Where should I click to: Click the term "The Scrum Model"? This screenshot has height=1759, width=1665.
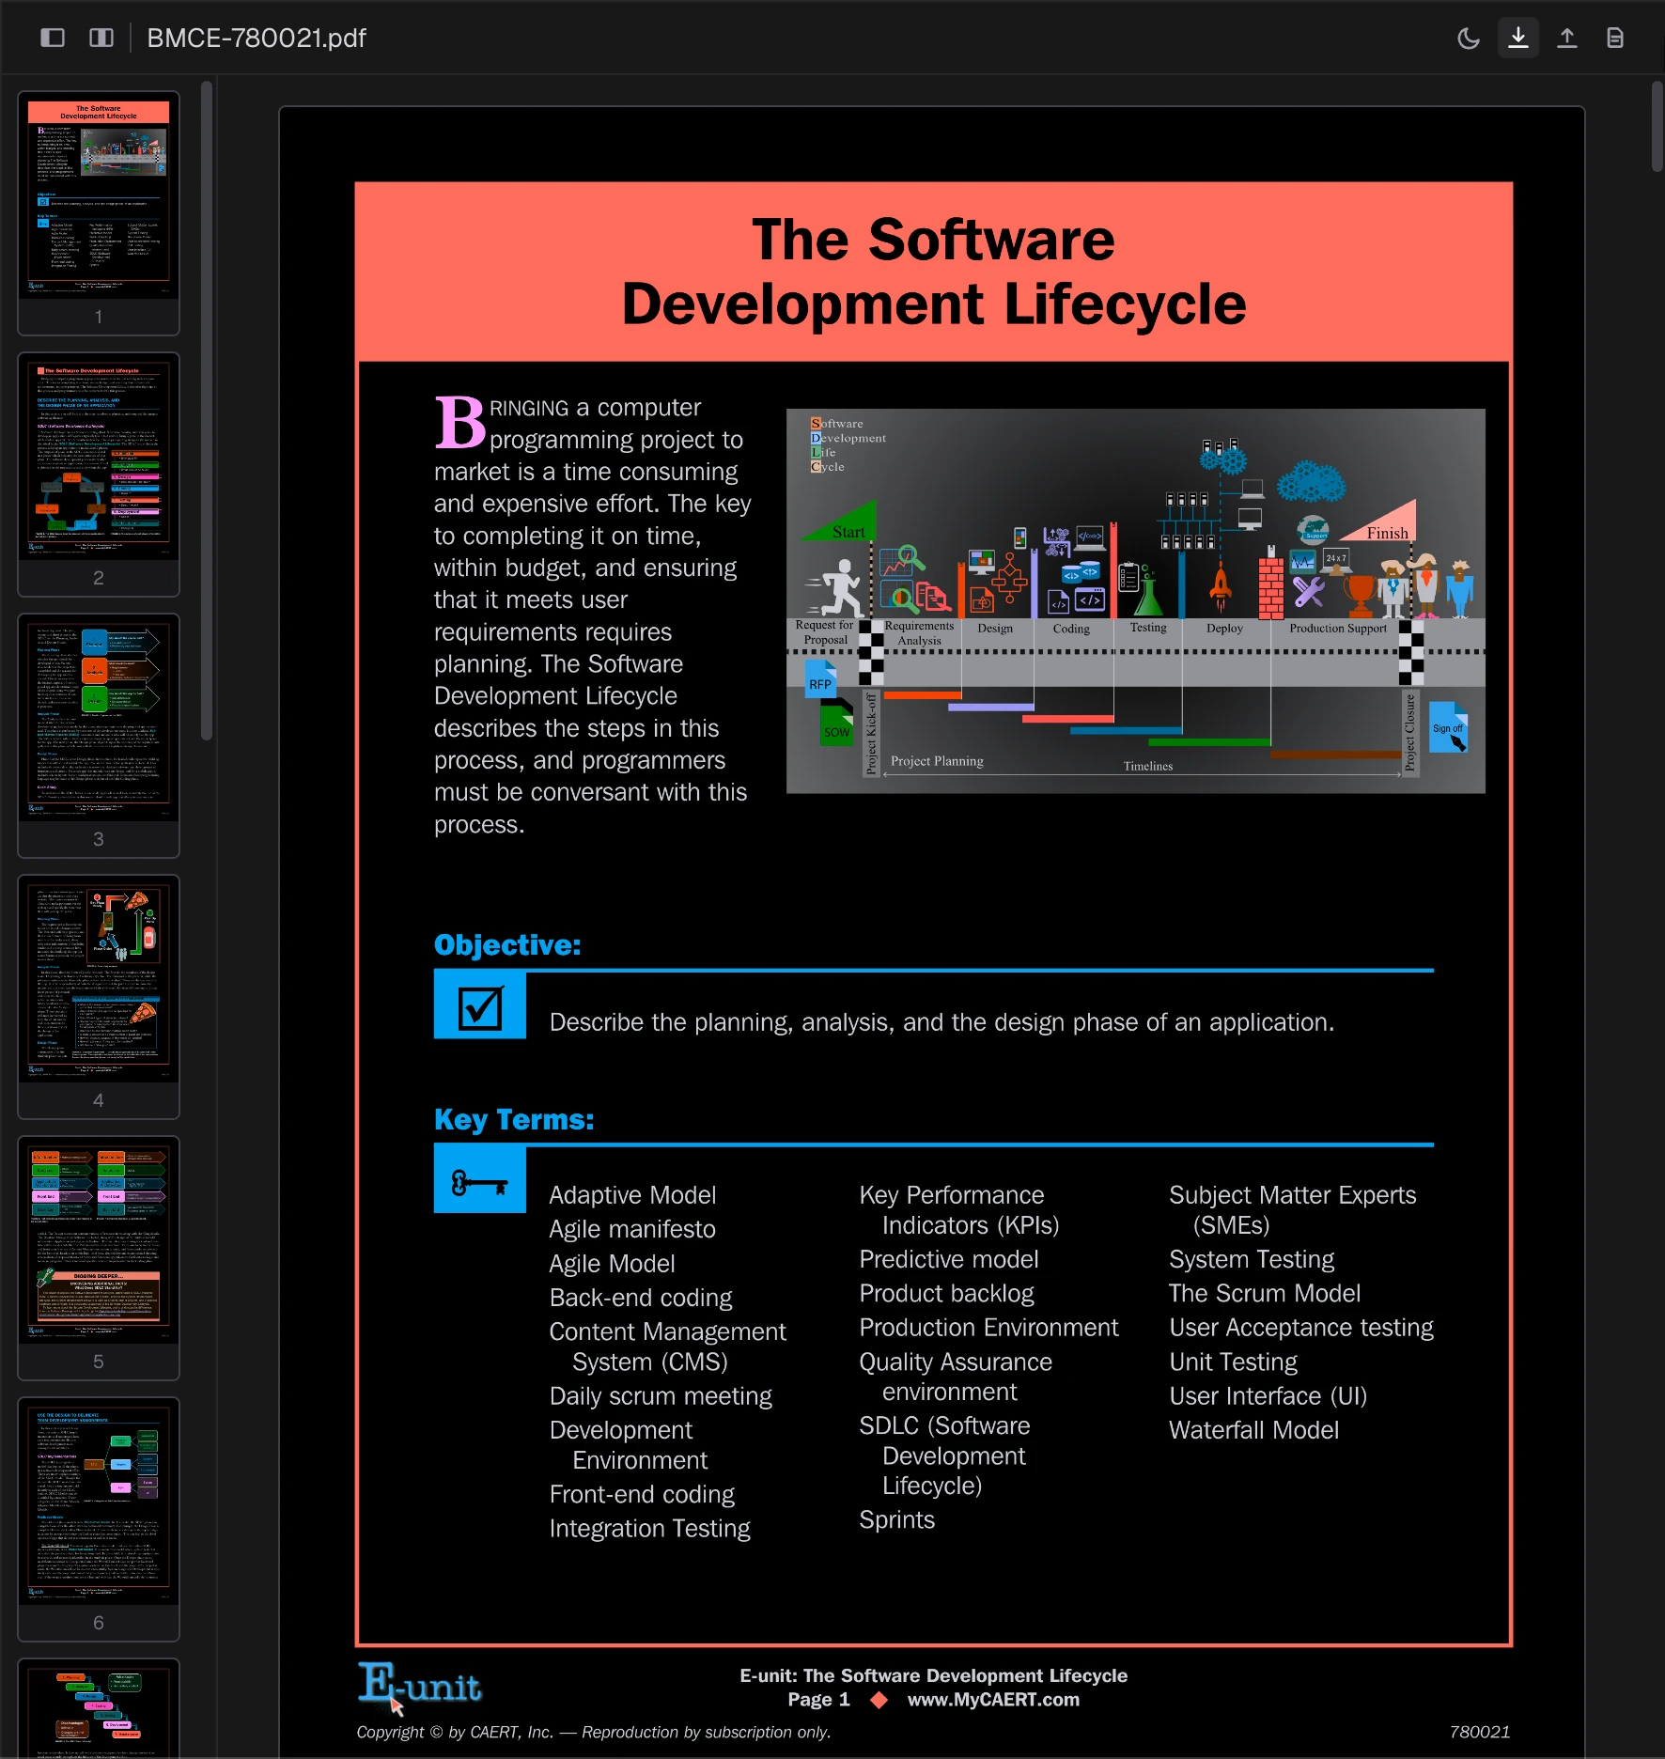point(1265,1294)
